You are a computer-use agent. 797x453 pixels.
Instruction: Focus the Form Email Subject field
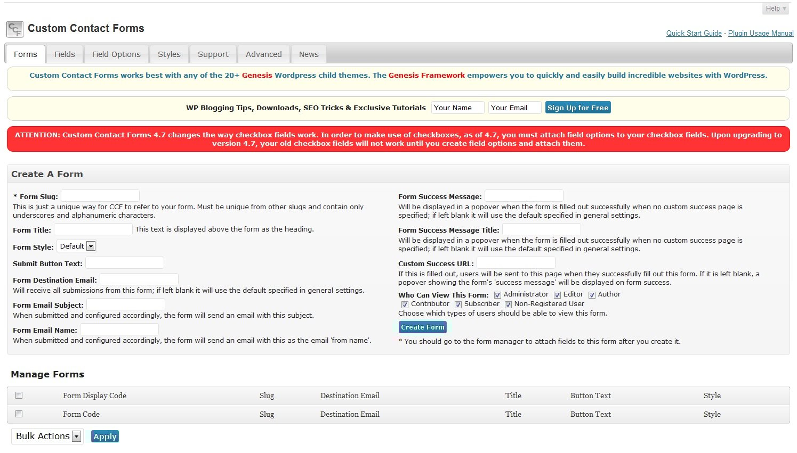tap(126, 304)
